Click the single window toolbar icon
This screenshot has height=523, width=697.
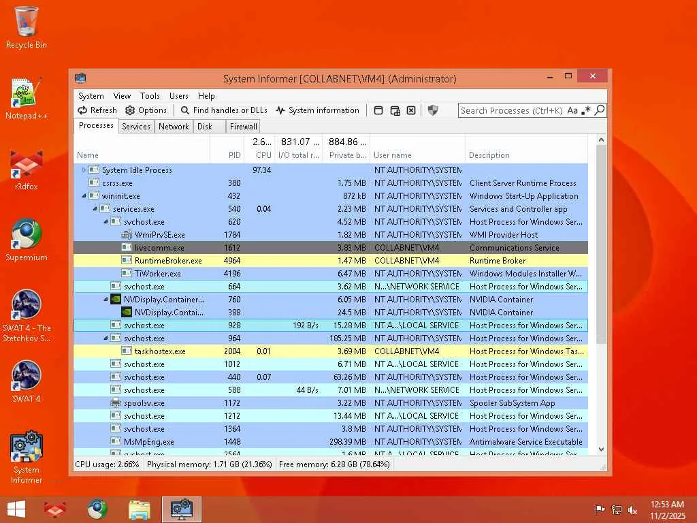point(378,110)
